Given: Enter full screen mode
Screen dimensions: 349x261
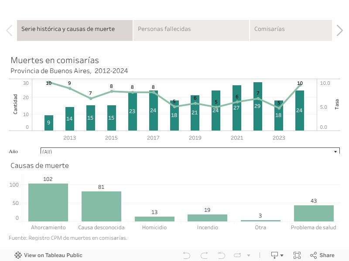Looking at the screenshot, I should 297,255.
